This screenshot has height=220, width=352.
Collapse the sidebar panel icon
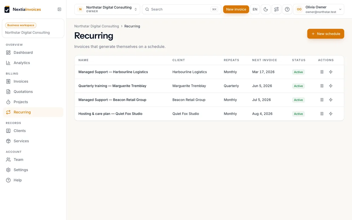59,9
